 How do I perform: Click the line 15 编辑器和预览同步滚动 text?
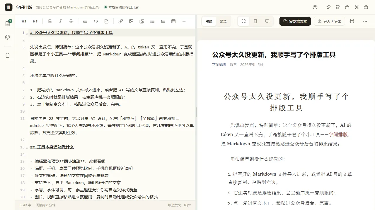[68, 161]
